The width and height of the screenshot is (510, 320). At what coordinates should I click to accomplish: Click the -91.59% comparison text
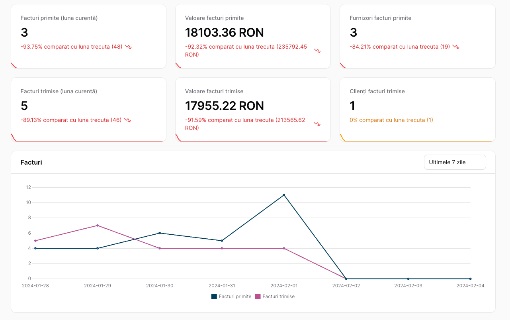pyautogui.click(x=245, y=124)
